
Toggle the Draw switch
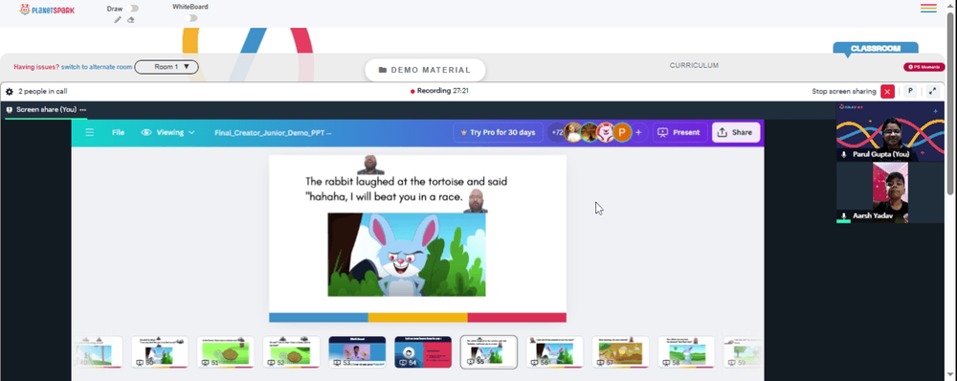[x=133, y=9]
